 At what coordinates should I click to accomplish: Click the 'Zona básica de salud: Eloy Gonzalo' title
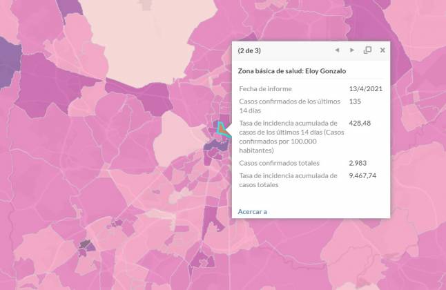coord(292,70)
